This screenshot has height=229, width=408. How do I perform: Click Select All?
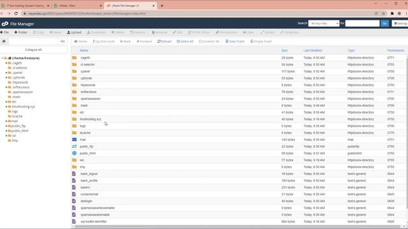[185, 41]
